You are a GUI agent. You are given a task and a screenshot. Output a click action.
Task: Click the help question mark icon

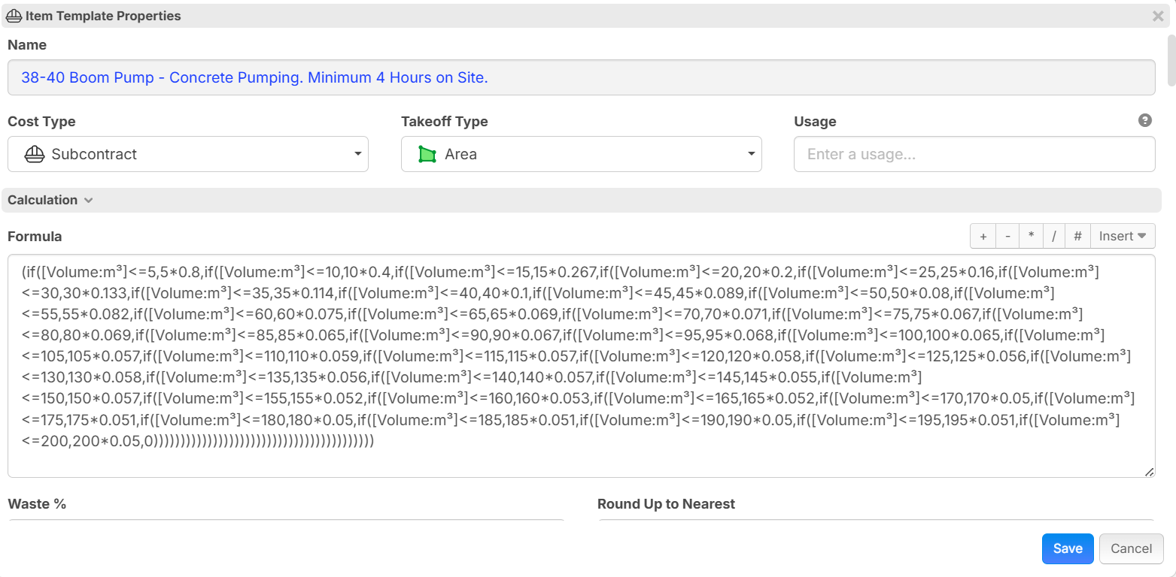[1144, 120]
